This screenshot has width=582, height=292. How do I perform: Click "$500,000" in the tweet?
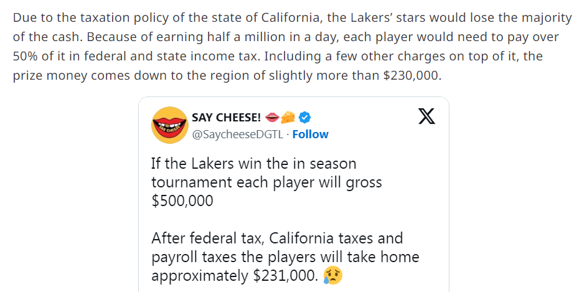[182, 201]
